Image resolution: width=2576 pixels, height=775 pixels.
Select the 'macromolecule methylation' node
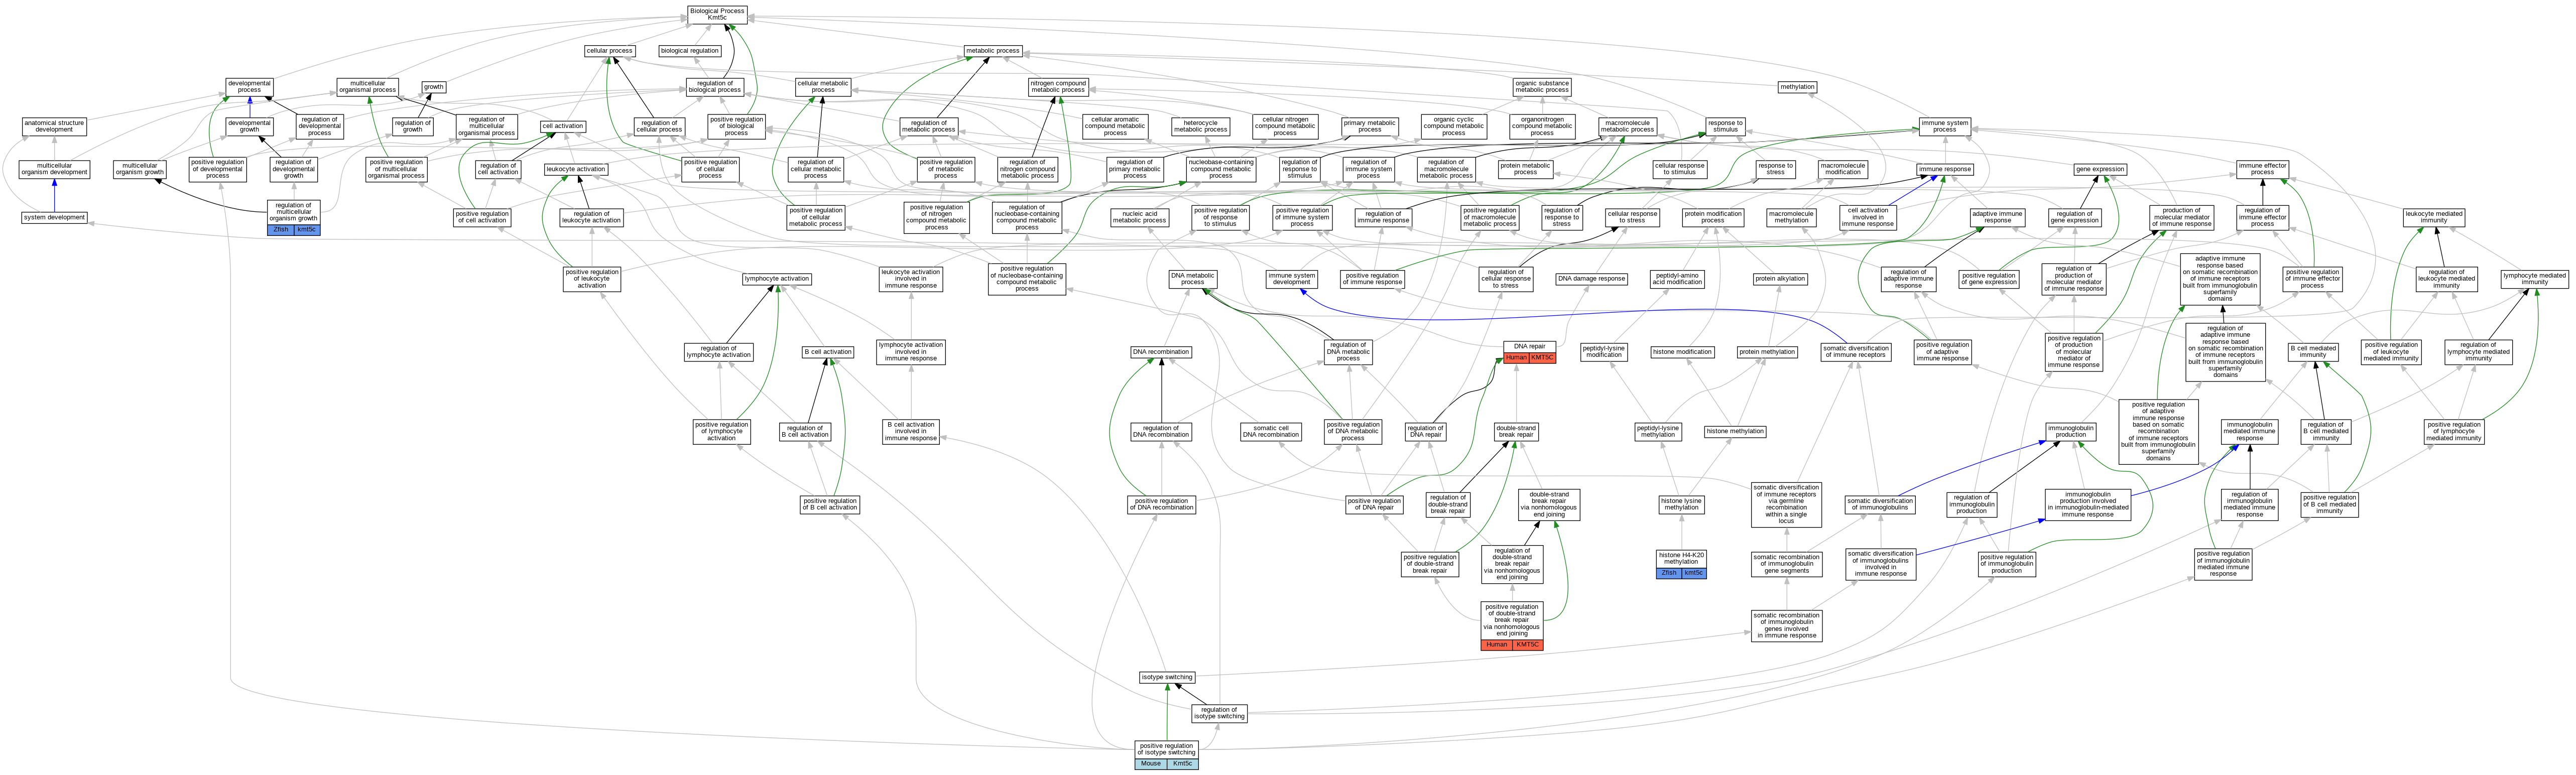1790,217
